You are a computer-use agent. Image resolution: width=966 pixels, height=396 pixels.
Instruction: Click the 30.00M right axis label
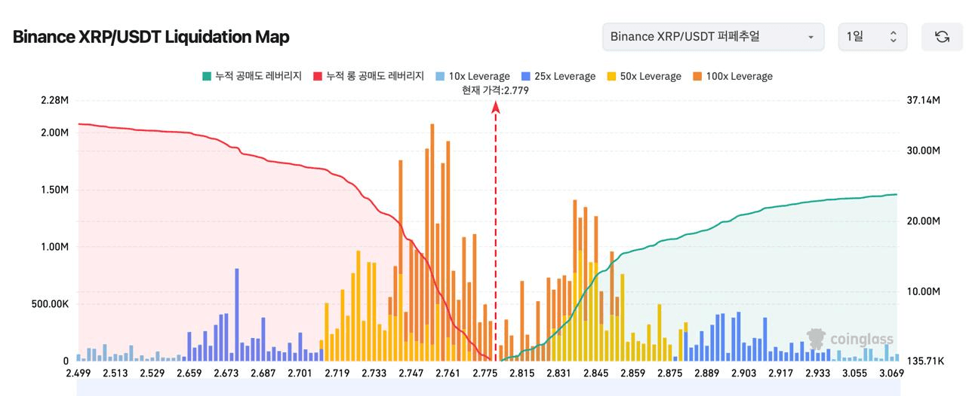(x=923, y=151)
